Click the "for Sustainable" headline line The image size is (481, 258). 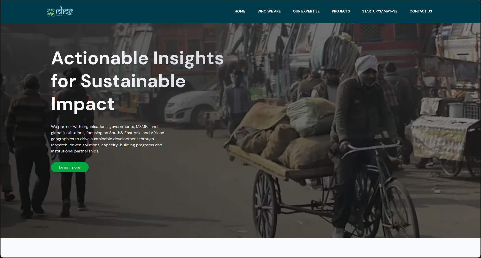(118, 81)
